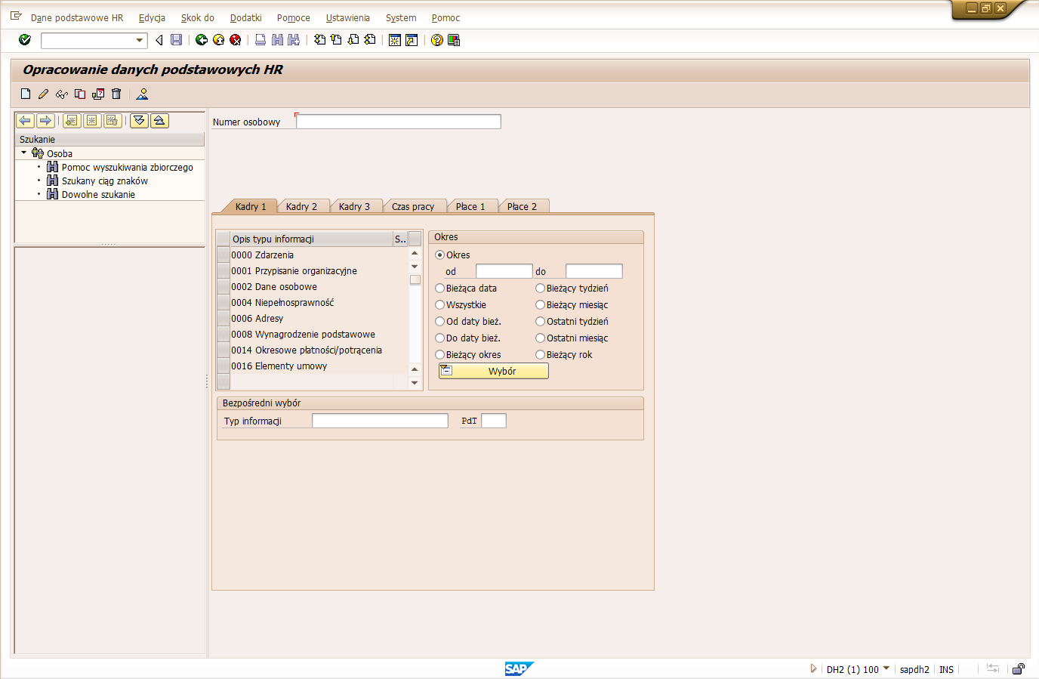Click the red Cancel icon
The width and height of the screenshot is (1039, 679).
(235, 40)
